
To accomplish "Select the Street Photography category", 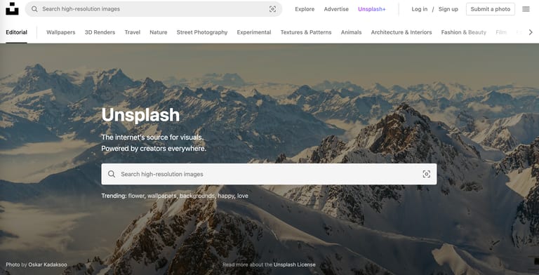I will tap(202, 32).
